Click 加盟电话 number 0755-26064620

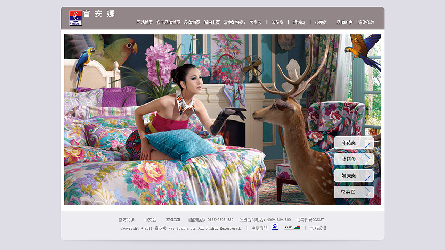[x=211, y=220]
